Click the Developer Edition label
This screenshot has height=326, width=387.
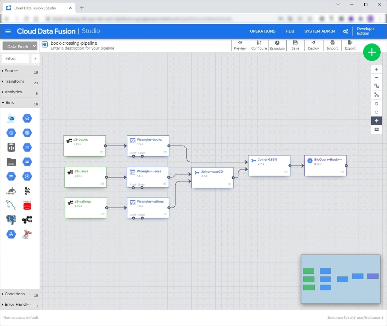click(x=366, y=31)
